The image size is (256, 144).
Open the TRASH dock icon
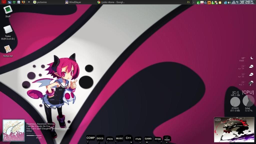point(167,139)
